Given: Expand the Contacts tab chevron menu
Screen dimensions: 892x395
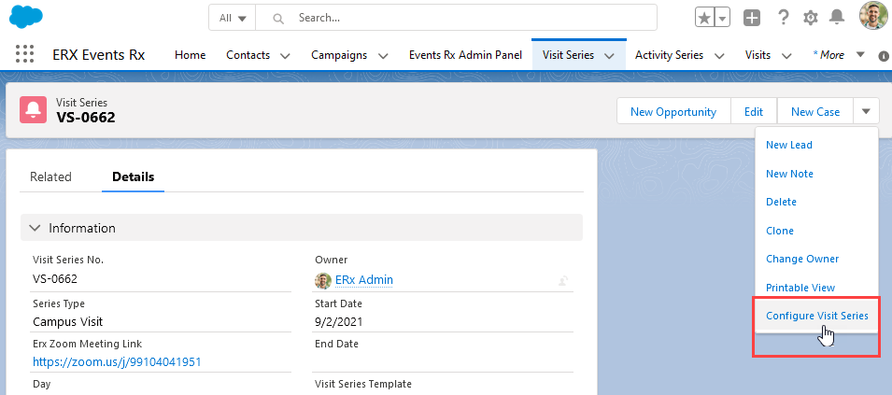Looking at the screenshot, I should tap(285, 56).
